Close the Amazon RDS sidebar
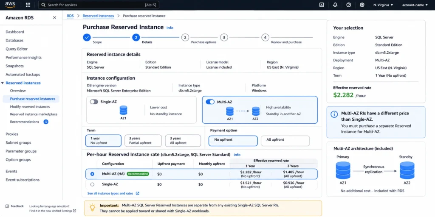This screenshot has width=435, height=217. click(55, 18)
